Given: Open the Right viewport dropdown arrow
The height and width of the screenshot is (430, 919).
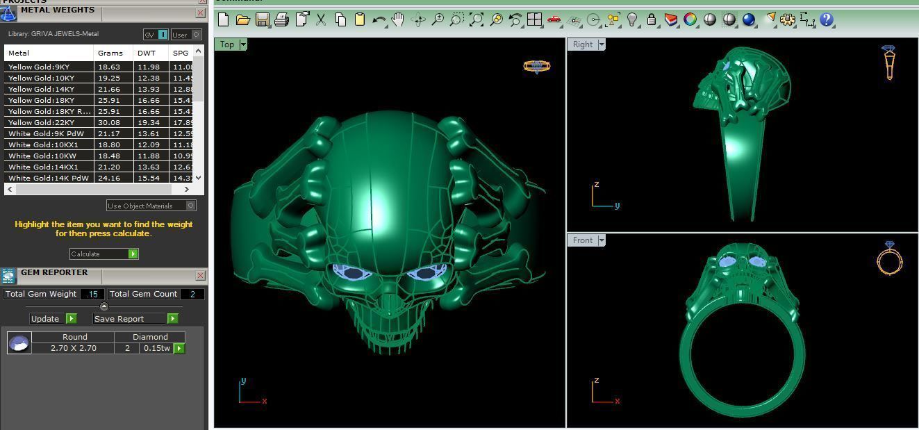Looking at the screenshot, I should [x=602, y=44].
